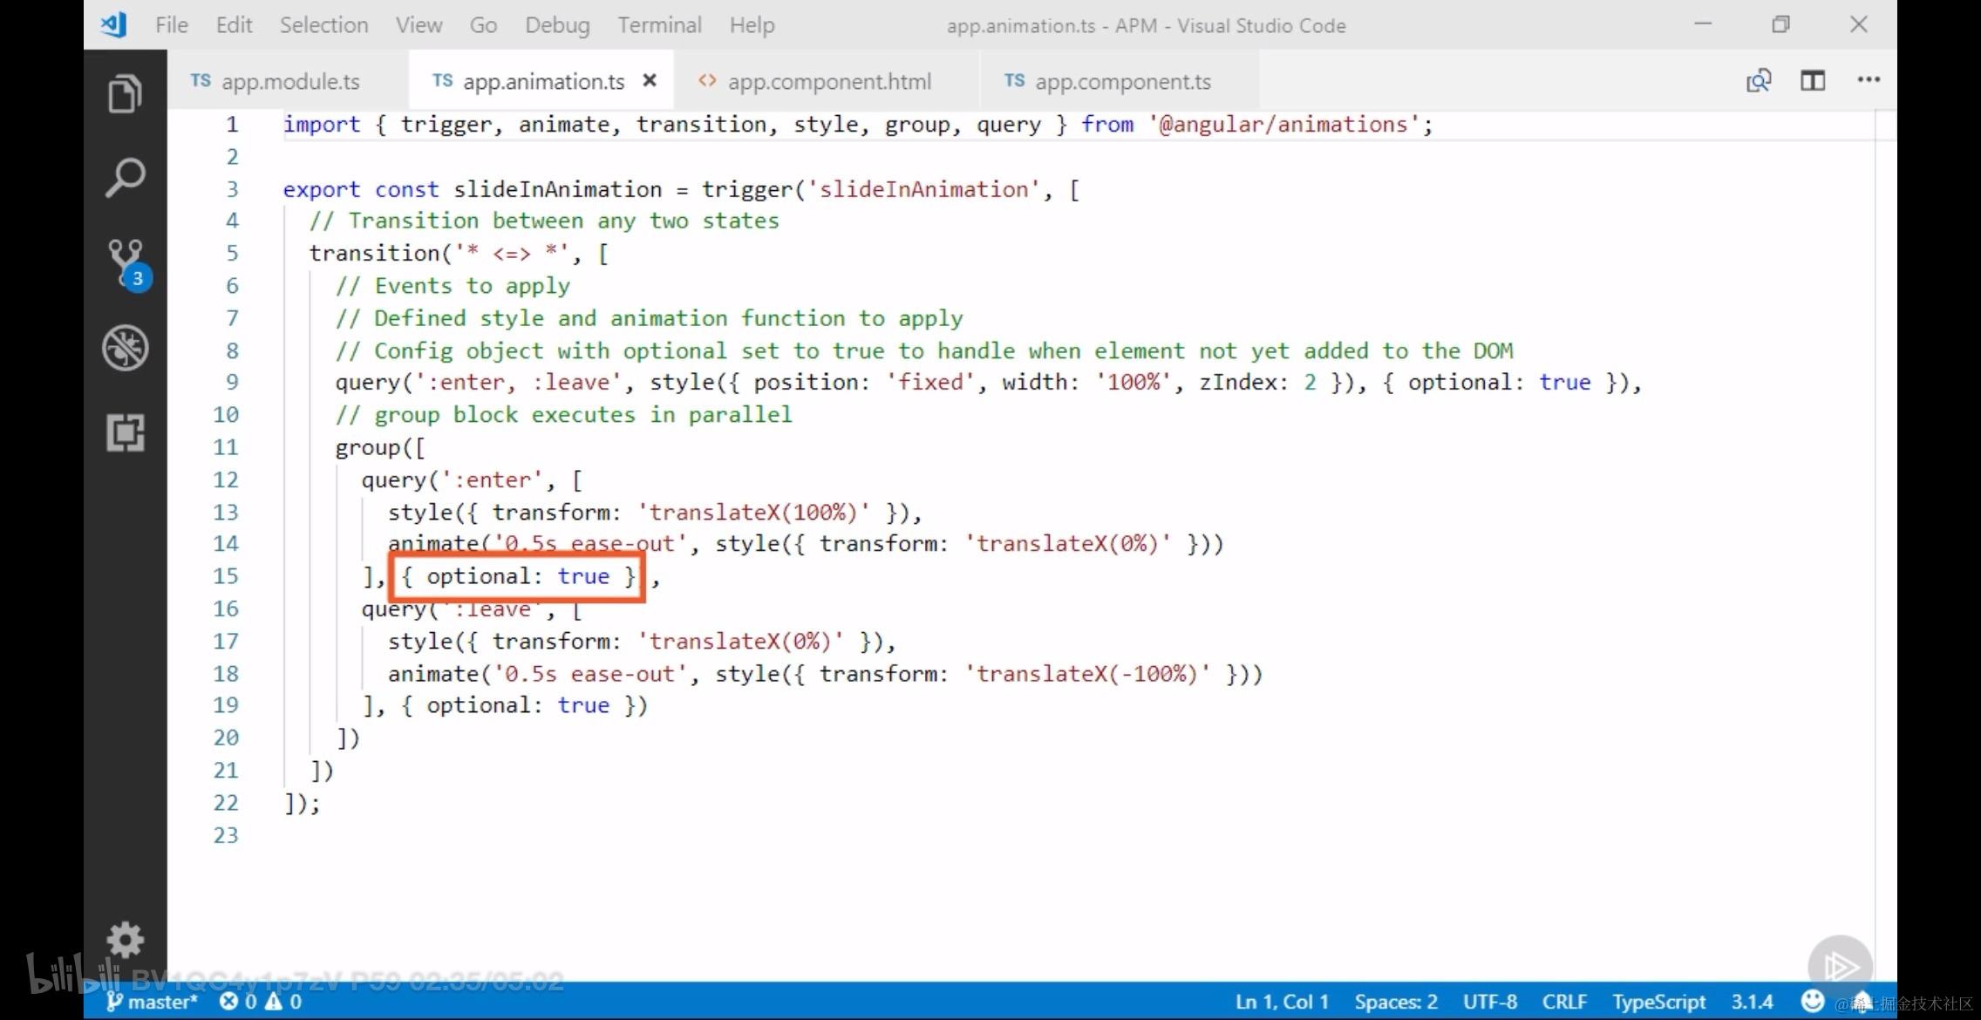Image resolution: width=1981 pixels, height=1020 pixels.
Task: Open the Selection menu
Action: click(323, 25)
